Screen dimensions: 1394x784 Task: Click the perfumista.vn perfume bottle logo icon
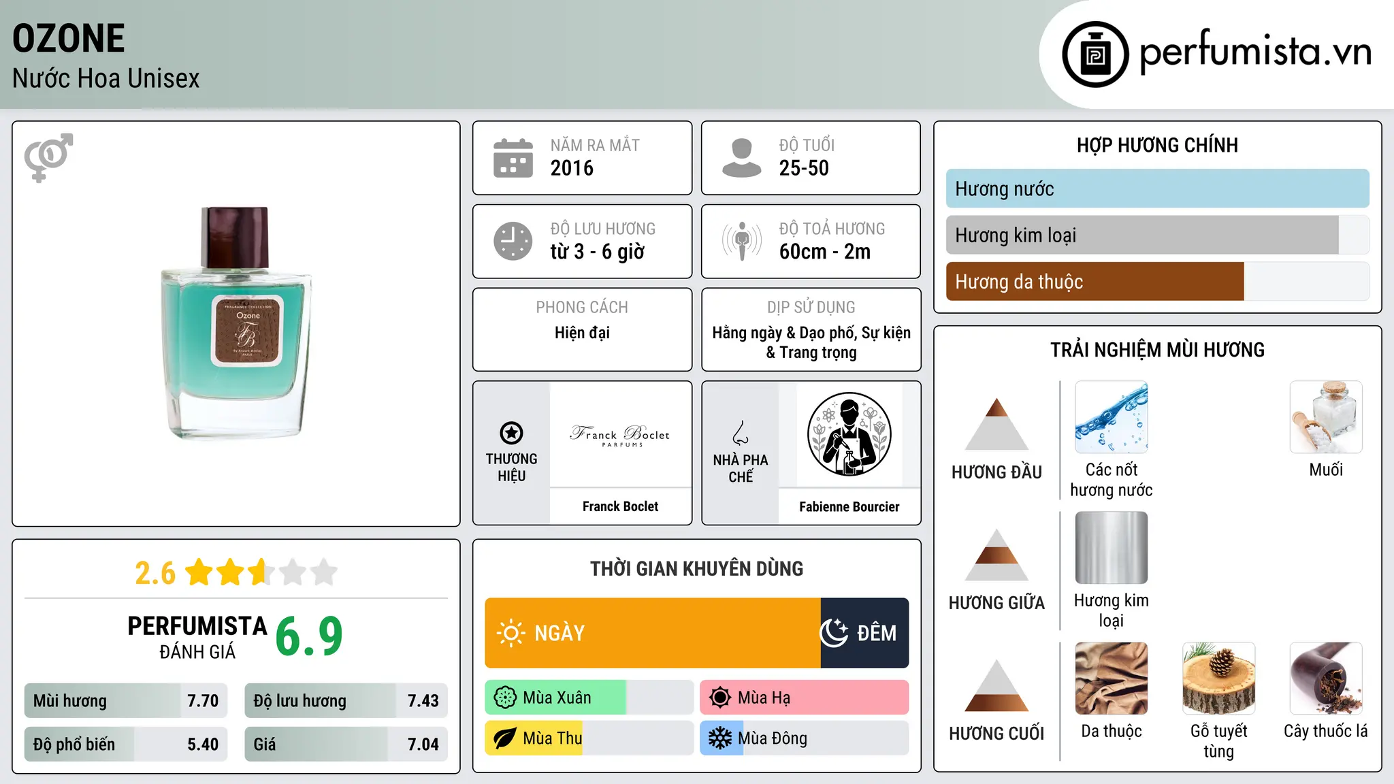[1095, 54]
